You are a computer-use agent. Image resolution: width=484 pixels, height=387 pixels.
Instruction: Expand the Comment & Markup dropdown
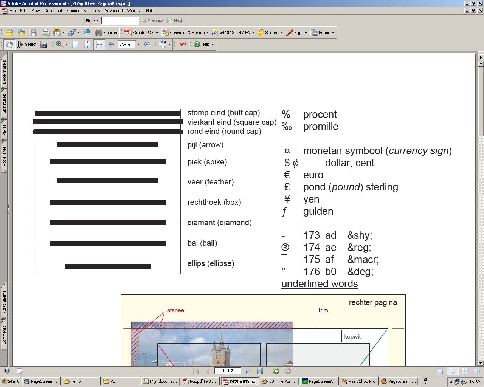click(208, 33)
